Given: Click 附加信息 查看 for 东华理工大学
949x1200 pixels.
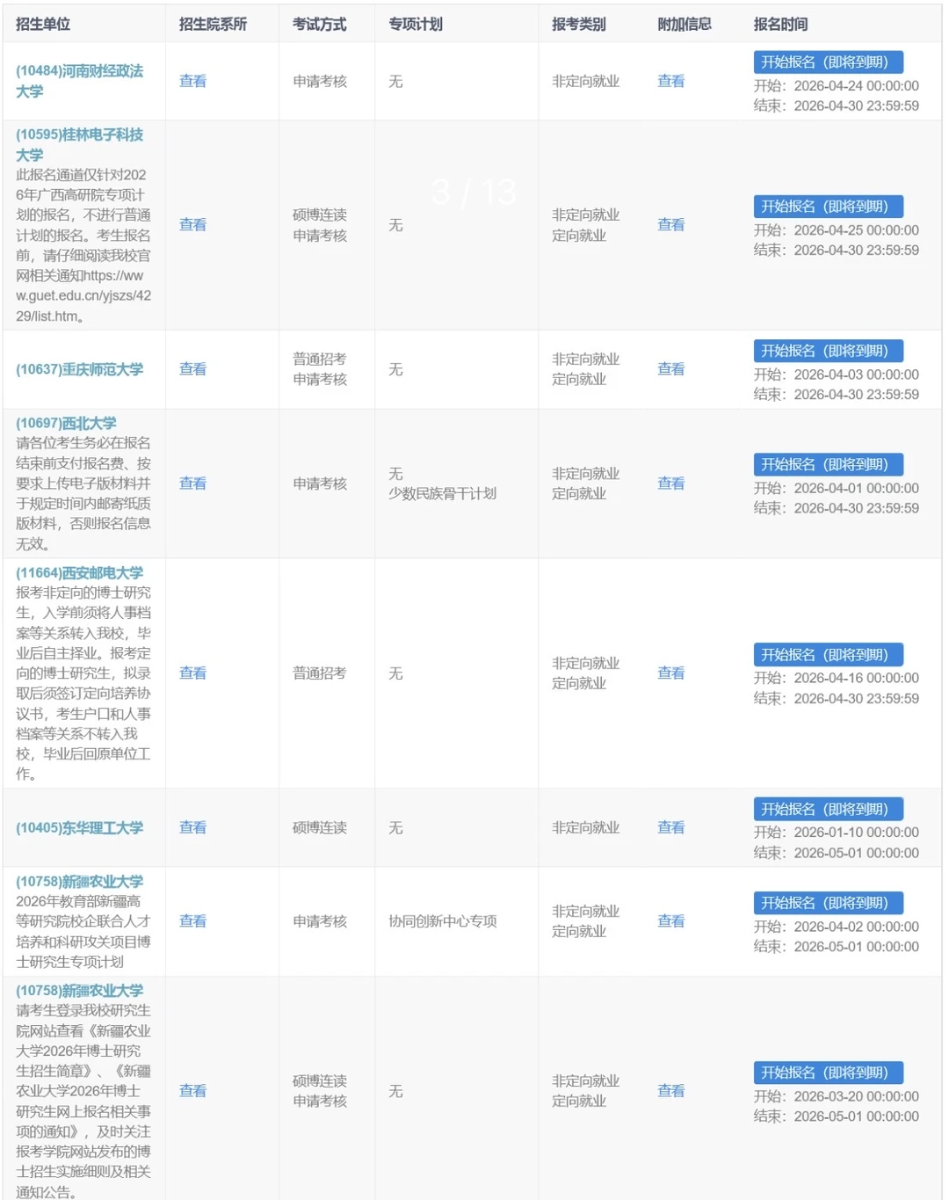Looking at the screenshot, I should (x=671, y=827).
